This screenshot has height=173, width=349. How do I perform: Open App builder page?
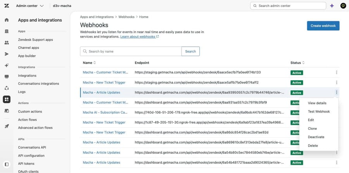tap(27, 56)
